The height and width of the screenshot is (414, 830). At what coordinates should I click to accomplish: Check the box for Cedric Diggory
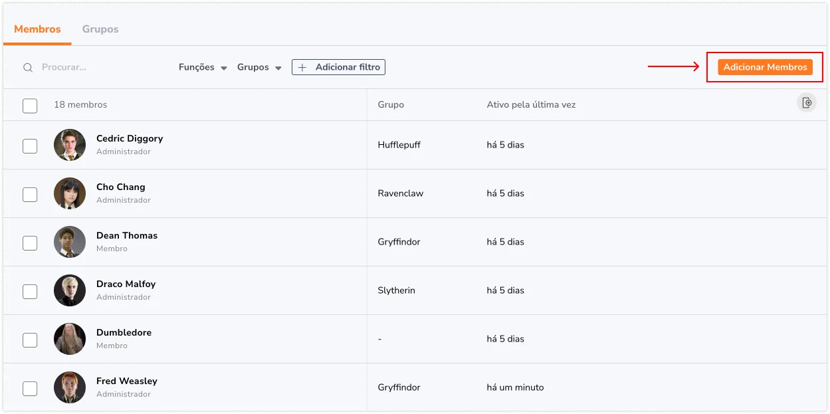click(30, 146)
